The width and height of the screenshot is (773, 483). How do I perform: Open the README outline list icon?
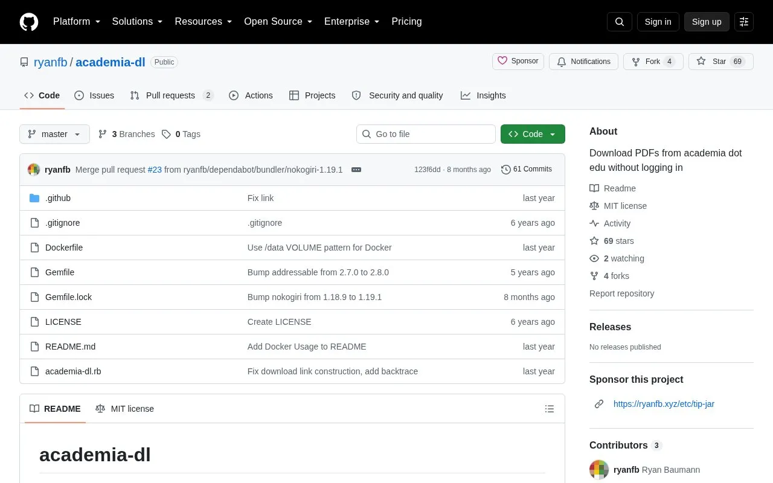pos(550,409)
